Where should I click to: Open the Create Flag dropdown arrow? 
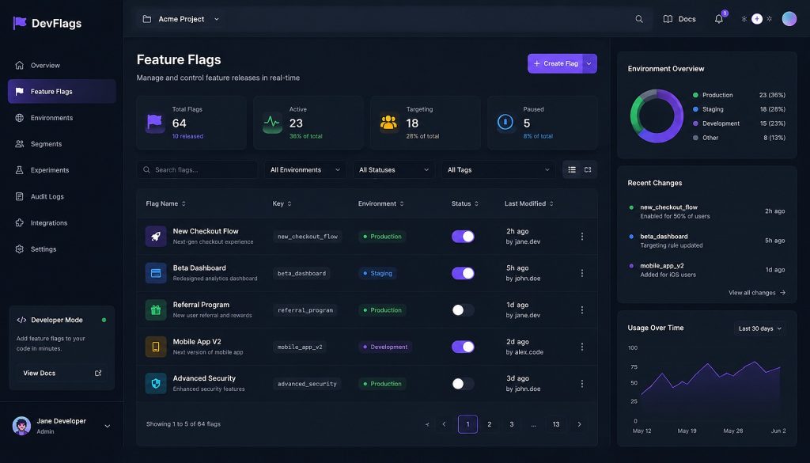tap(589, 63)
